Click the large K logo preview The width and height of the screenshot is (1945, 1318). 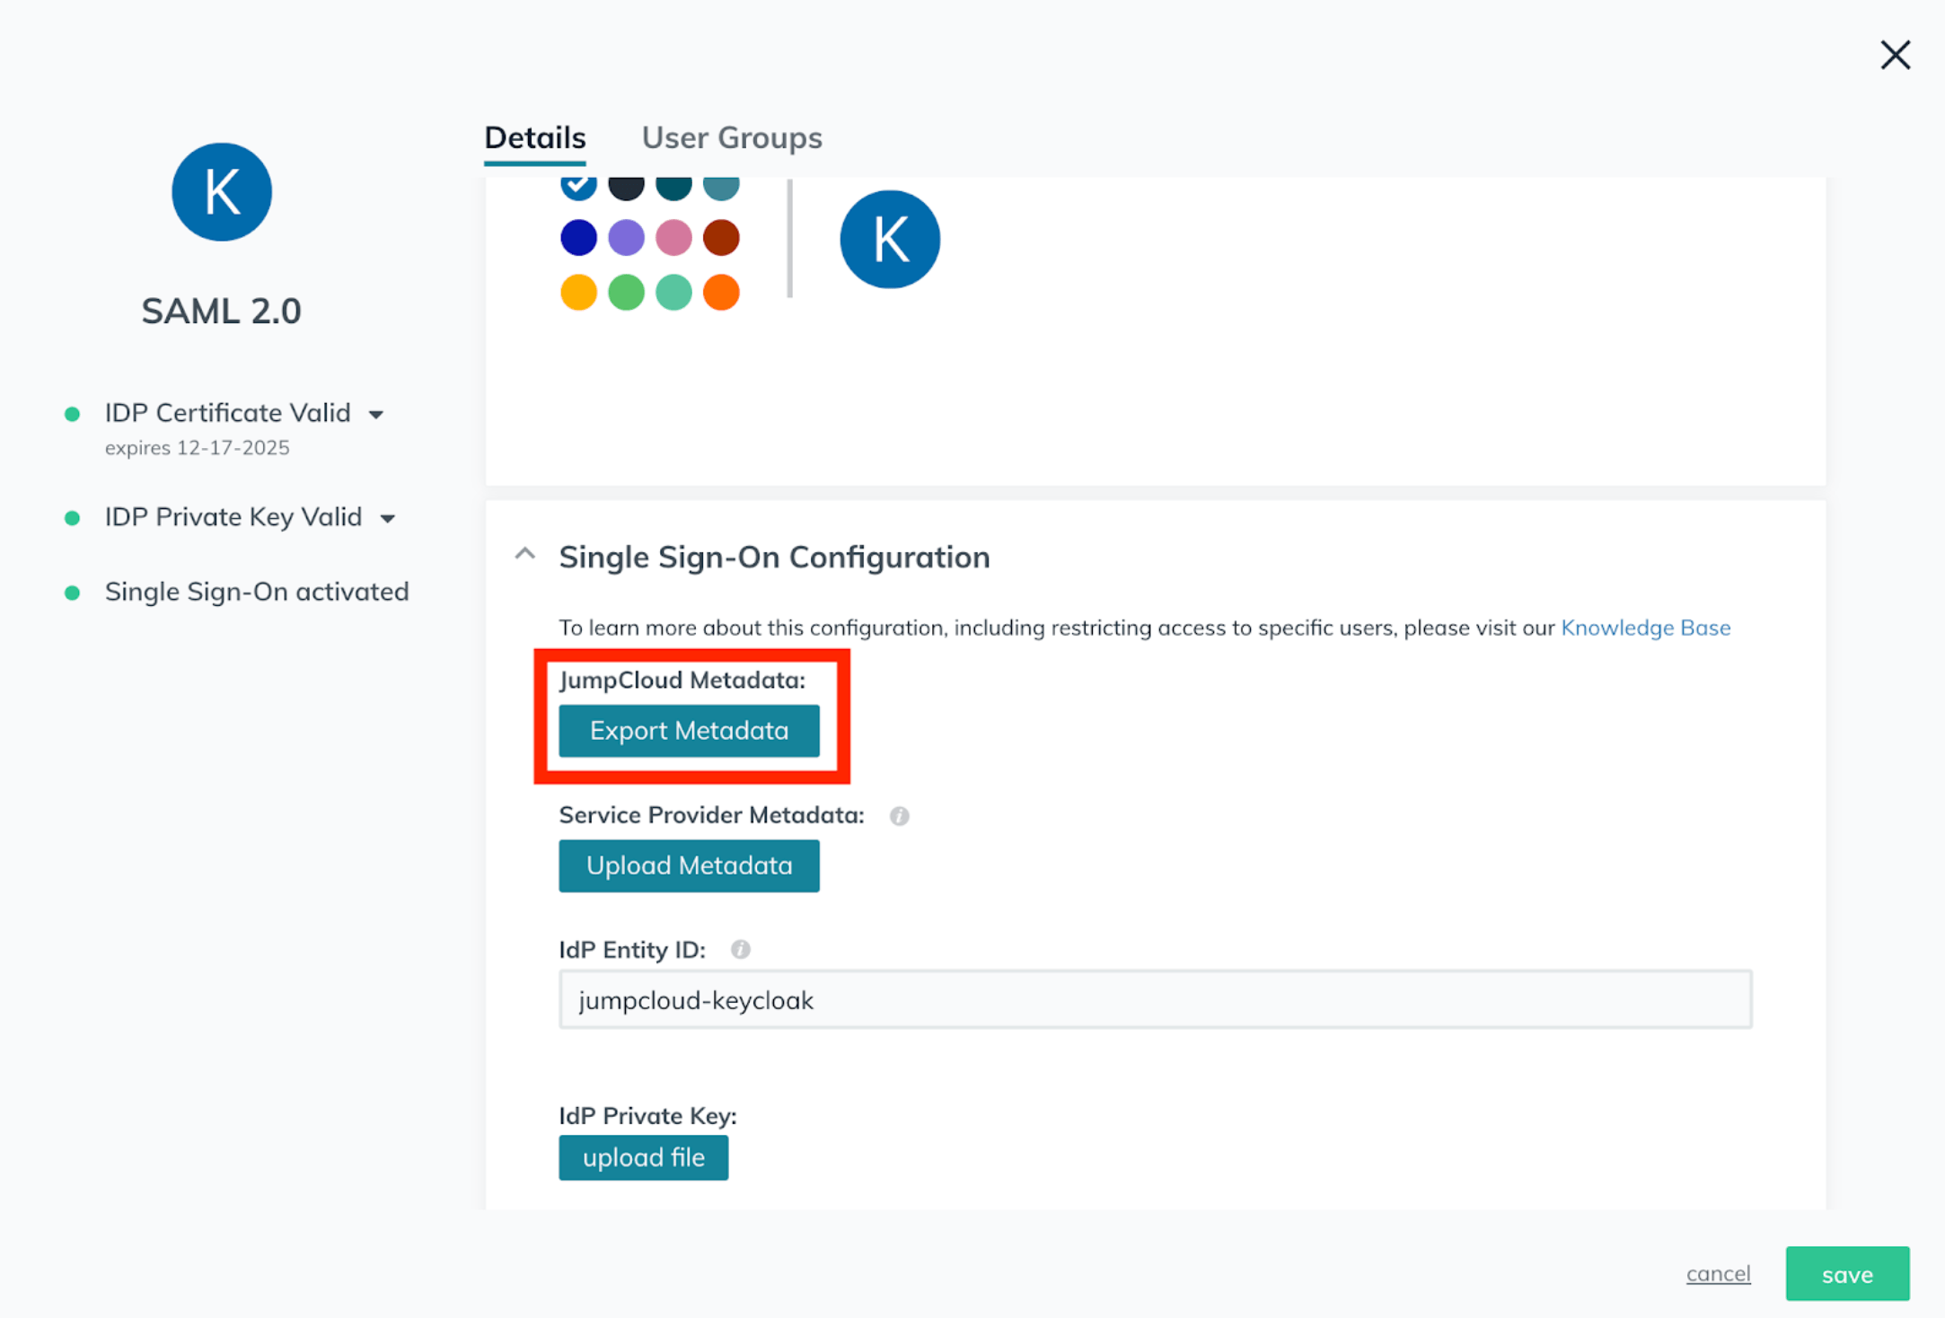[x=890, y=239]
